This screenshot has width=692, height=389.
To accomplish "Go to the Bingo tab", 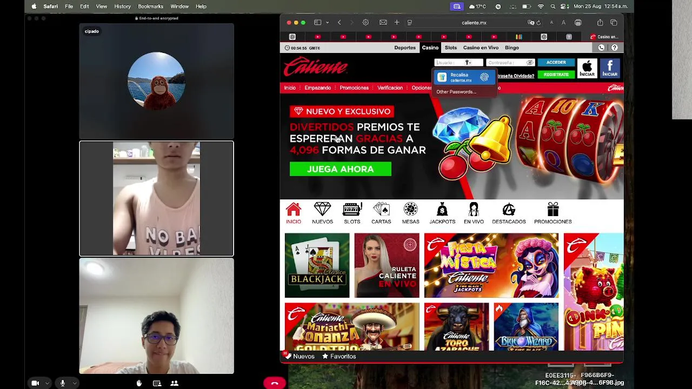I will 511,48.
